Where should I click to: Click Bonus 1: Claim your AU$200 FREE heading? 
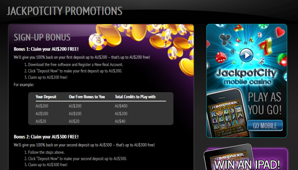[46, 49]
